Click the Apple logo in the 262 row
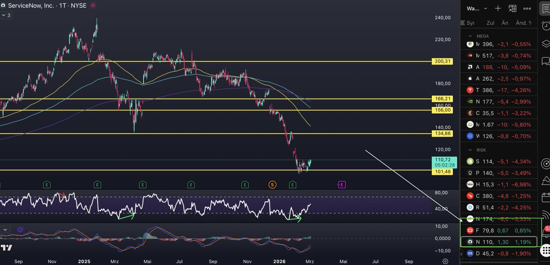550x265 pixels. (469, 78)
